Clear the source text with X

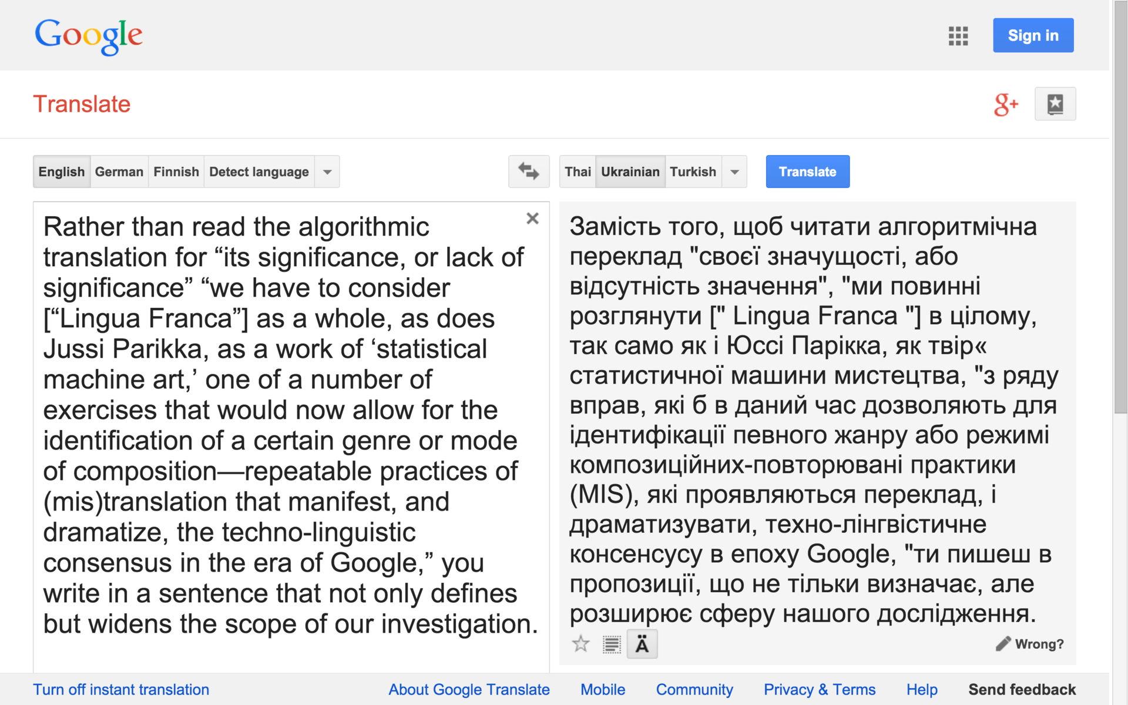click(532, 219)
